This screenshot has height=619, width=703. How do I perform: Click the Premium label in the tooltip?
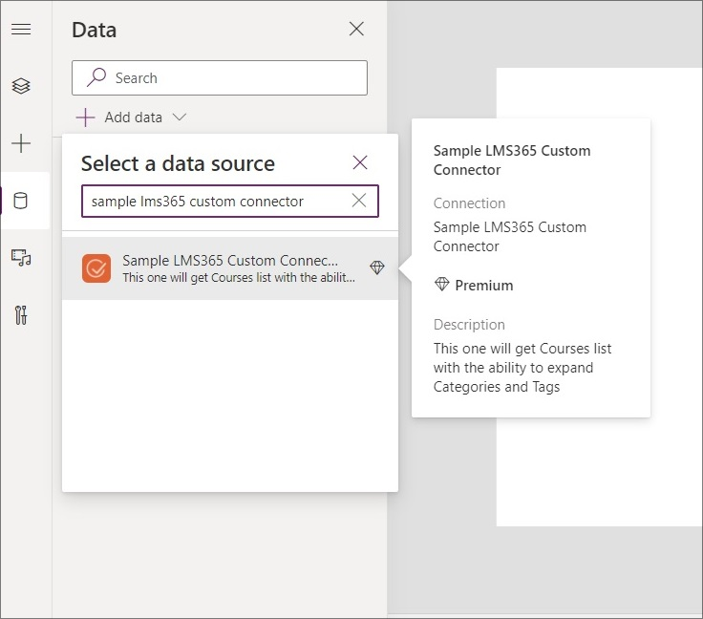tap(483, 285)
